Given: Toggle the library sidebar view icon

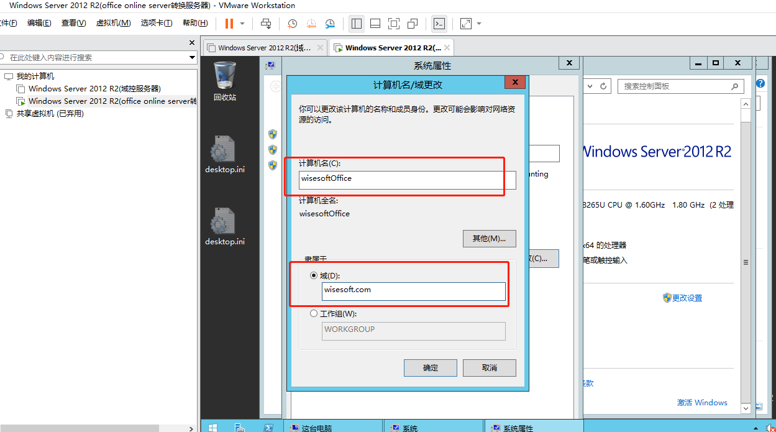Looking at the screenshot, I should pos(357,24).
